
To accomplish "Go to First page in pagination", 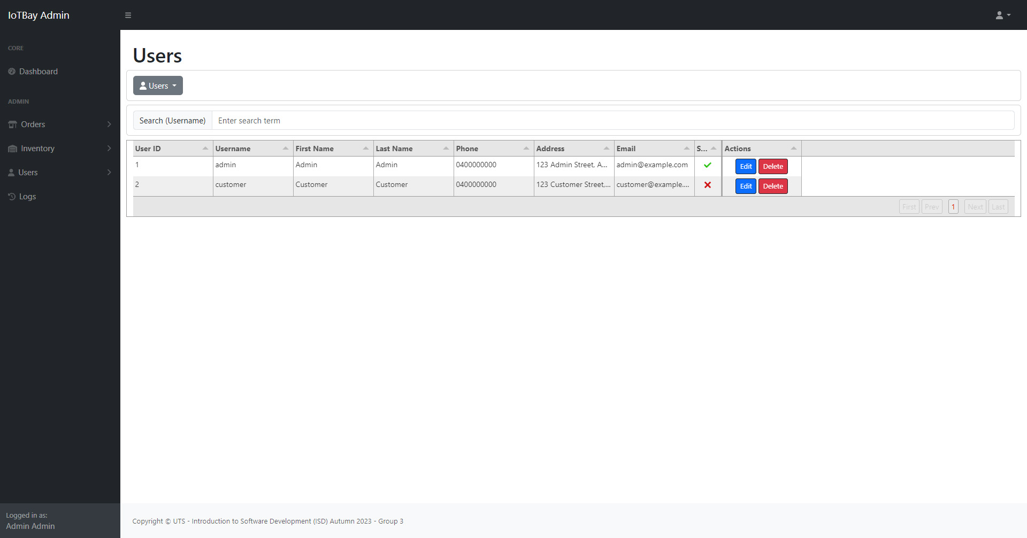I will (x=909, y=207).
